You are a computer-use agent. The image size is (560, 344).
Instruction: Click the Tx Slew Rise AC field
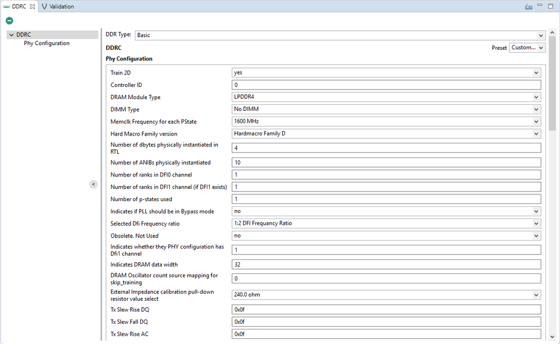point(386,334)
